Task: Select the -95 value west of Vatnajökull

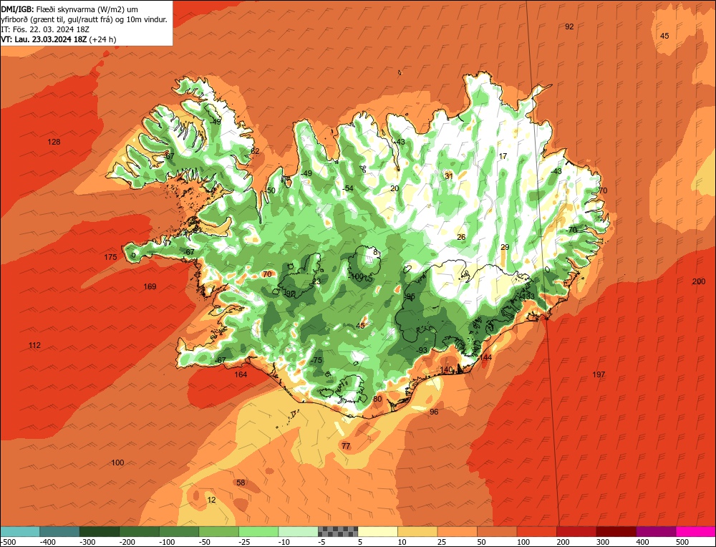Action: [410, 296]
